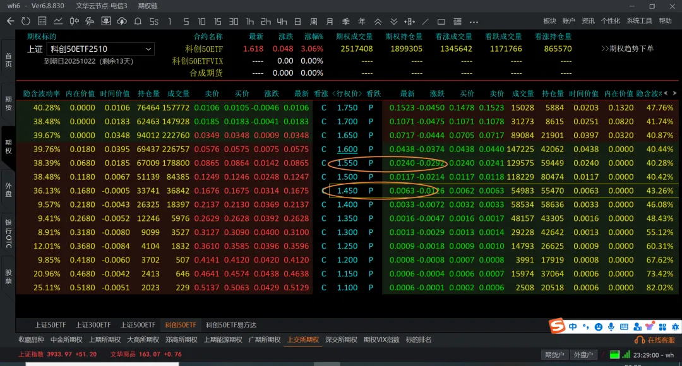Image resolution: width=682 pixels, height=366 pixels.
Task: Click the Sogou emoji smiley icon
Action: 599,327
